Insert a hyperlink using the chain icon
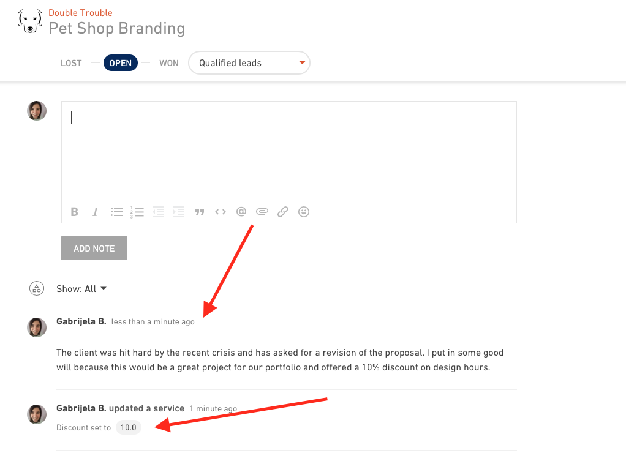Image resolution: width=626 pixels, height=453 pixels. [x=282, y=212]
